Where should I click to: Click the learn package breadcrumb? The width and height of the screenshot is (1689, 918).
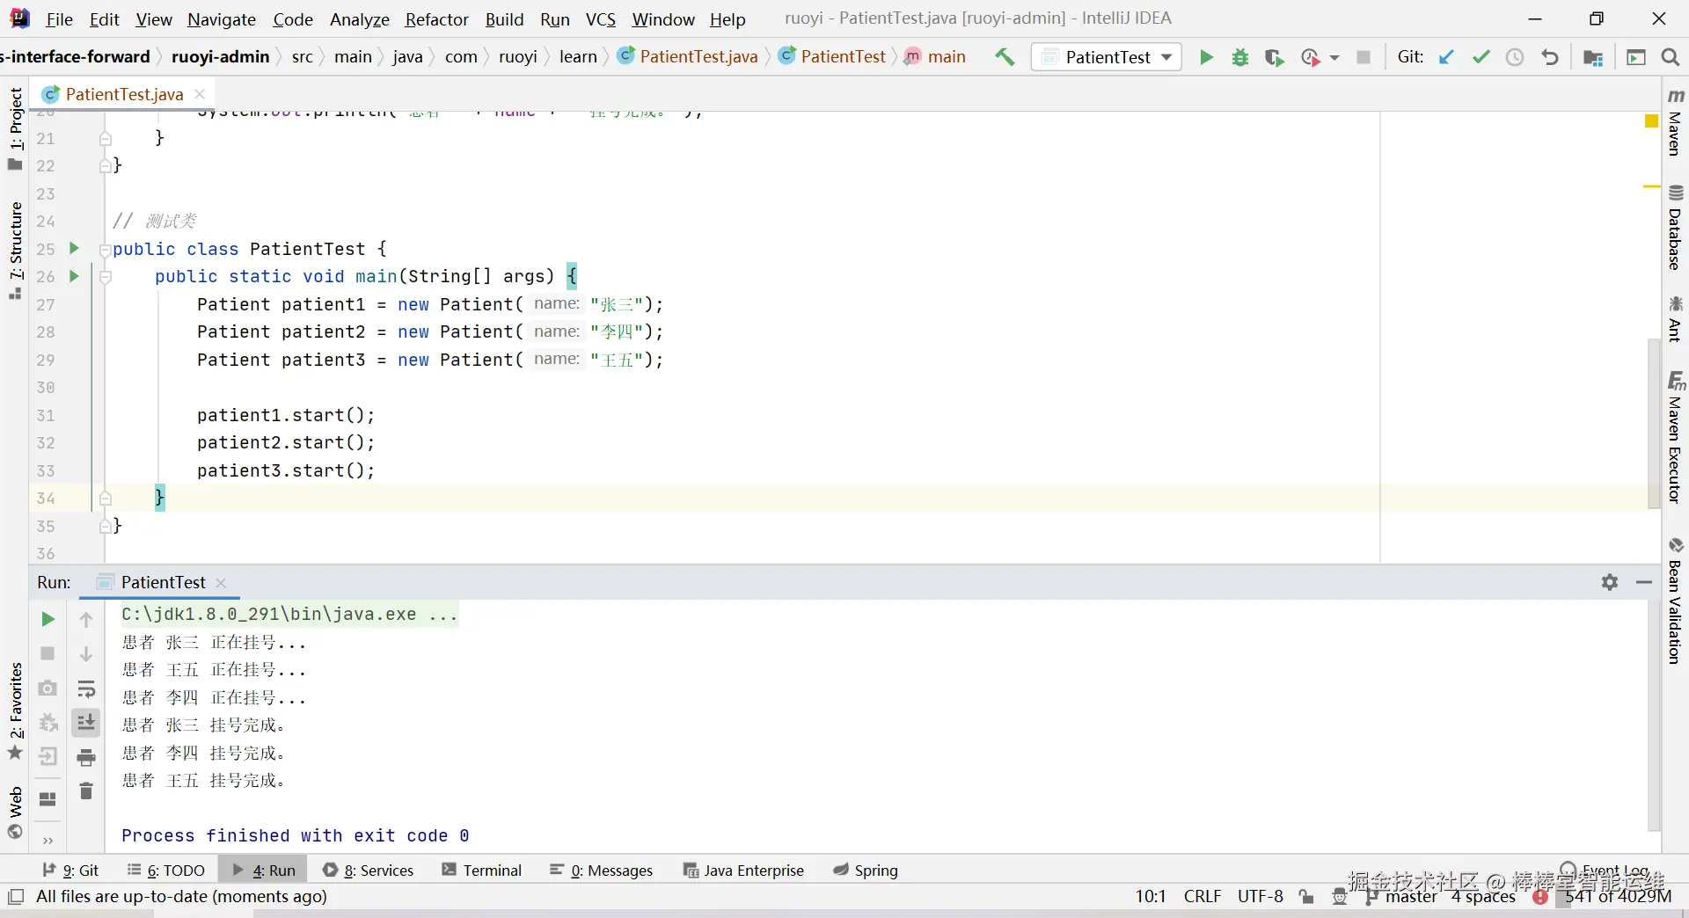tap(578, 57)
